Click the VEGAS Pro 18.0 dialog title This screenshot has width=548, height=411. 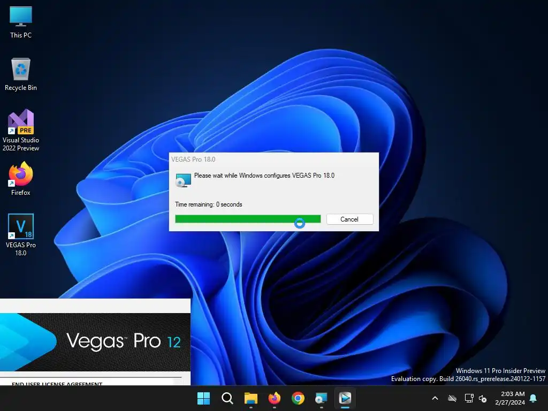(193, 159)
